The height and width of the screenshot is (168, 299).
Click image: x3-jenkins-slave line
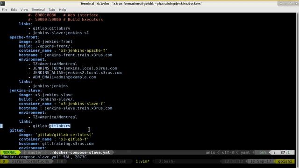[x=46, y=95]
